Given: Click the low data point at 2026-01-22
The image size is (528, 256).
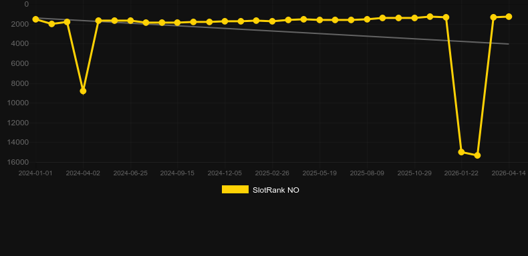Looking at the screenshot, I should click(461, 152).
